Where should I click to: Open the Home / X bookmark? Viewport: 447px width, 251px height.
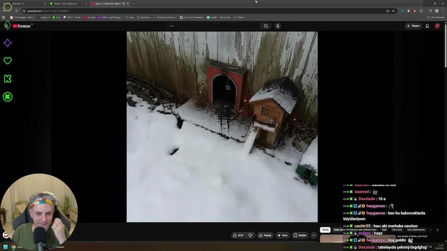coord(44,17)
